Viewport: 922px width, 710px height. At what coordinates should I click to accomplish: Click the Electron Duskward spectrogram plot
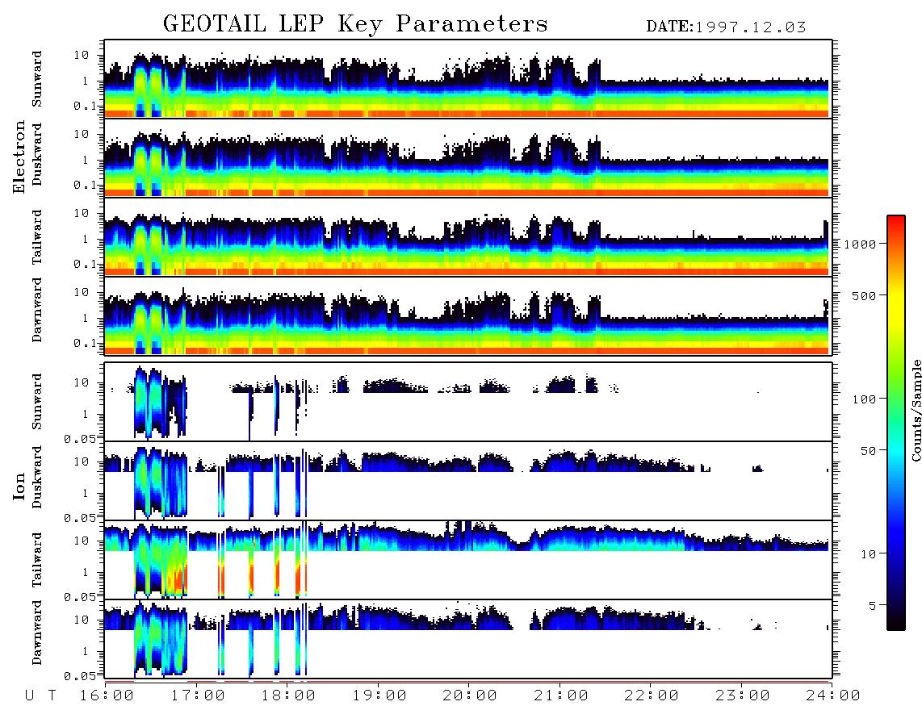pyautogui.click(x=468, y=157)
